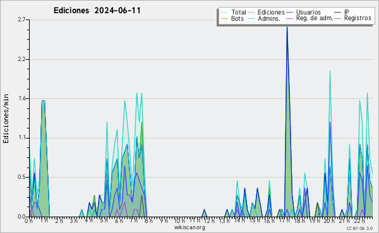This screenshot has width=379, height=233.
Task: Click the '22 h' x-axis label
Action: tap(359, 221)
